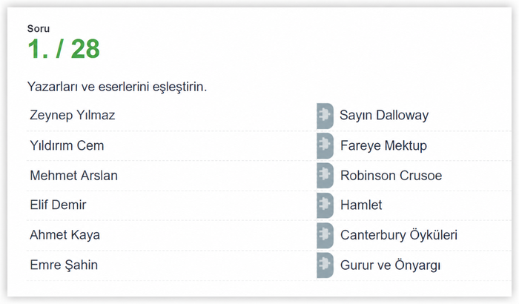Choose the Fareye Mektup work label

(383, 145)
